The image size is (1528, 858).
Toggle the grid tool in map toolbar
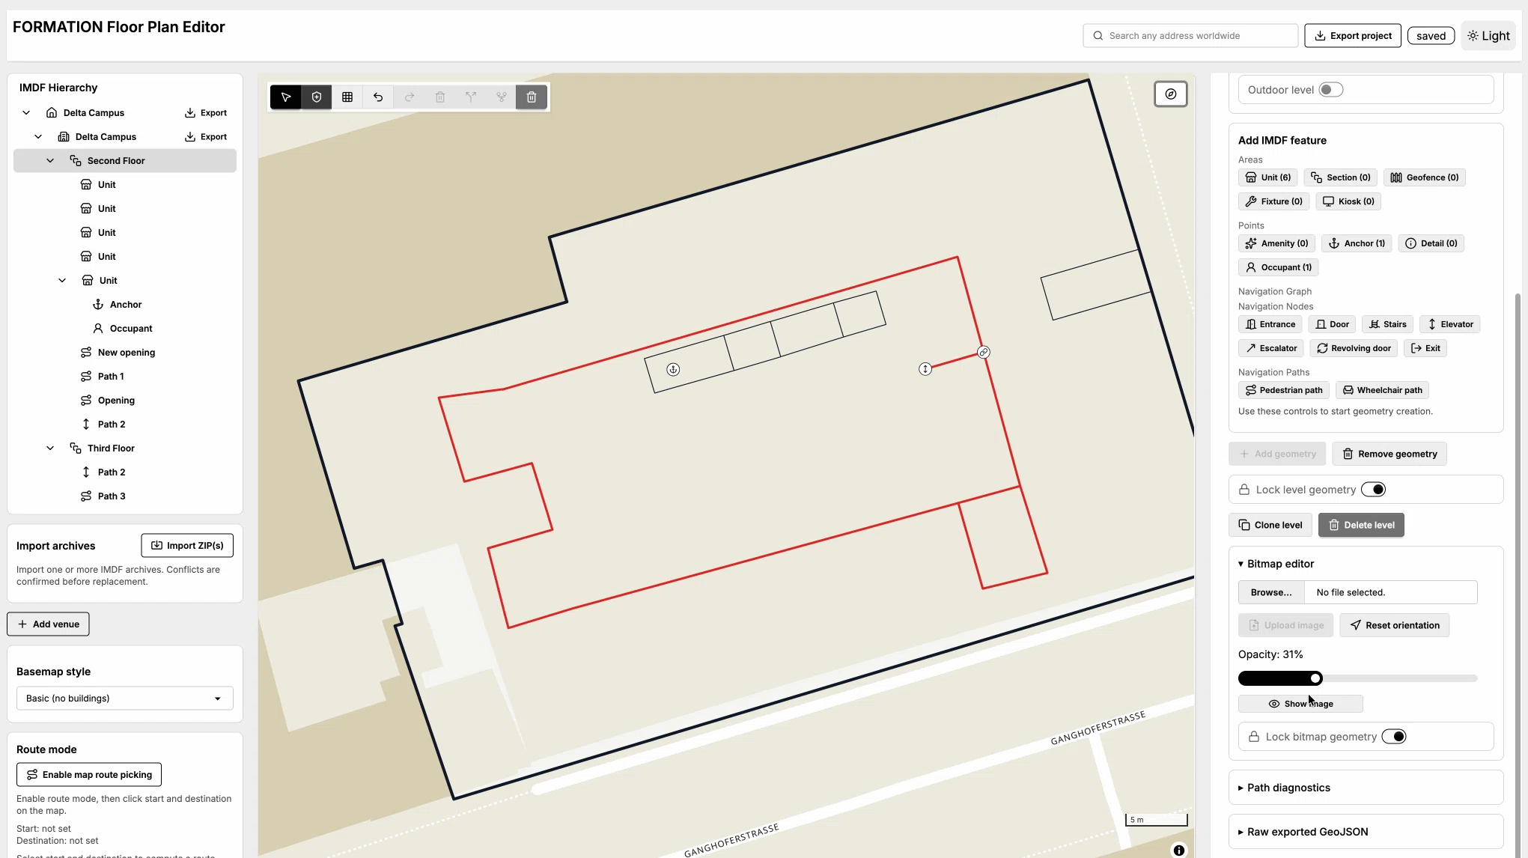click(347, 97)
